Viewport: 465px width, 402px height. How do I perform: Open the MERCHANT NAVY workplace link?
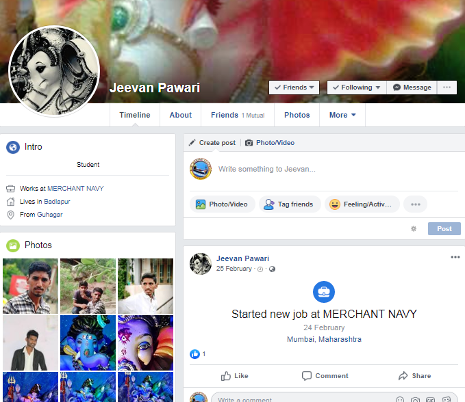point(75,188)
